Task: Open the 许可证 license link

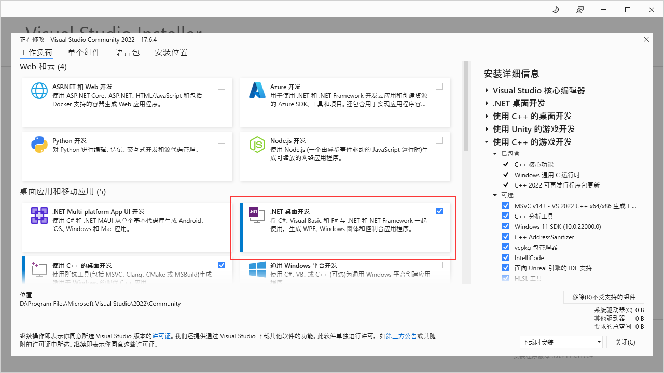Action: click(x=161, y=336)
